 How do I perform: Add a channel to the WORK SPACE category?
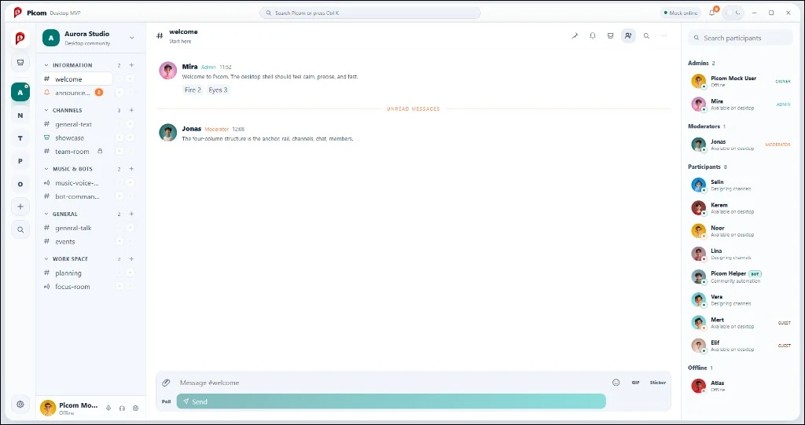[131, 259]
